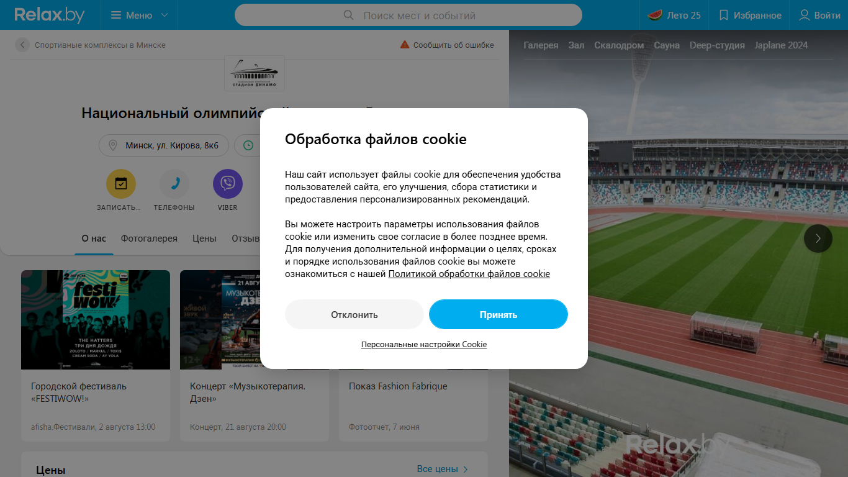This screenshot has height=477, width=848.
Task: Click the Стадион Динамо logo
Action: [255, 73]
